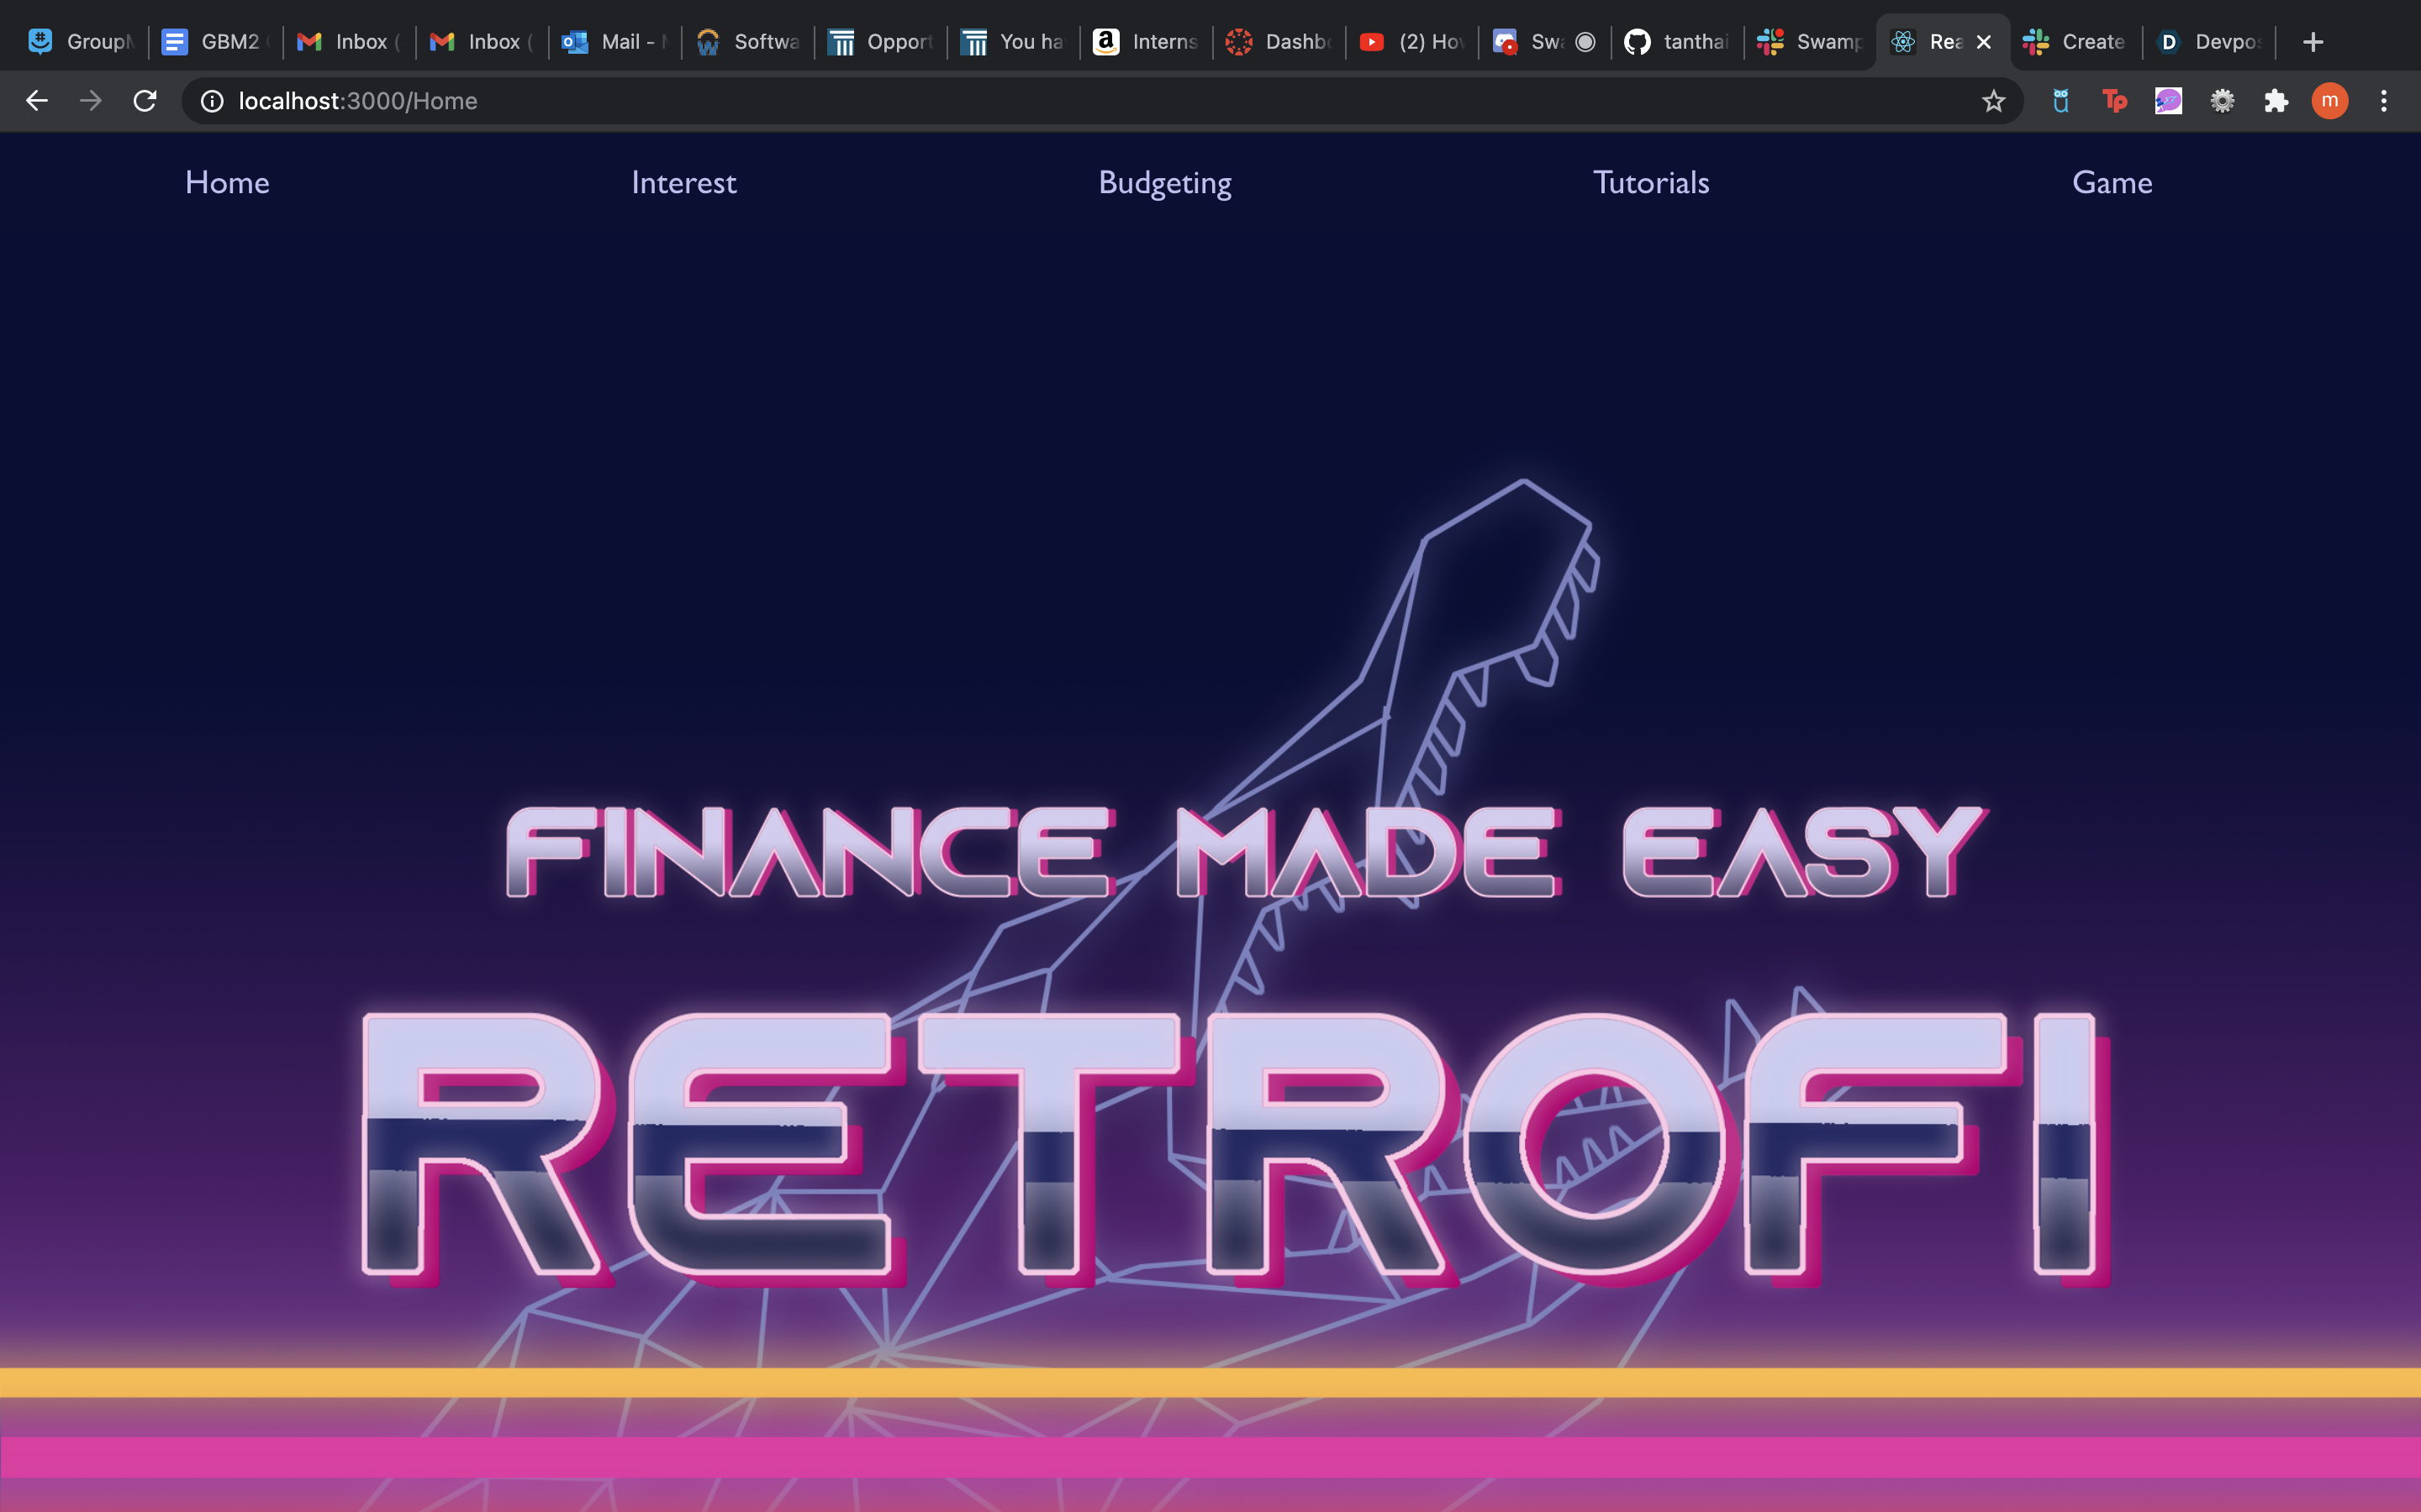Click the Home navigation link

[x=227, y=183]
